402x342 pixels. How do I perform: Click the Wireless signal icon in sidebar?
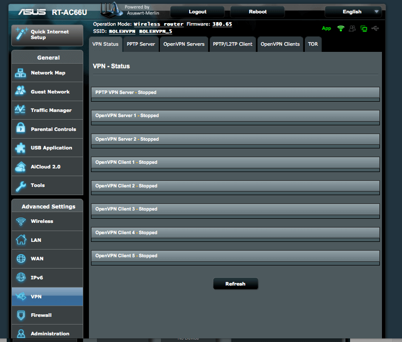(x=21, y=221)
